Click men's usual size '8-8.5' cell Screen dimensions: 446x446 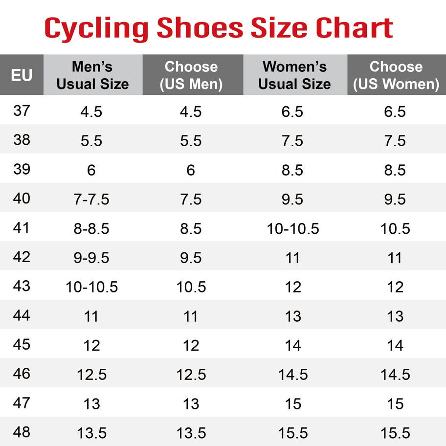tap(92, 229)
